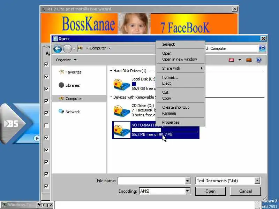
Task: Choose Rename in the context menu
Action: click(x=180, y=114)
